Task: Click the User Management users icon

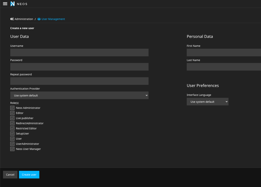Action: click(x=39, y=19)
